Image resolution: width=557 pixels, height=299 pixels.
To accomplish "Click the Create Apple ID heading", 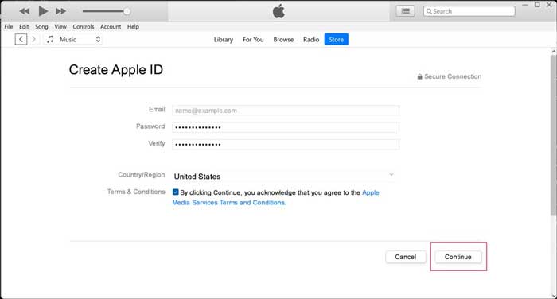I will pyautogui.click(x=116, y=70).
